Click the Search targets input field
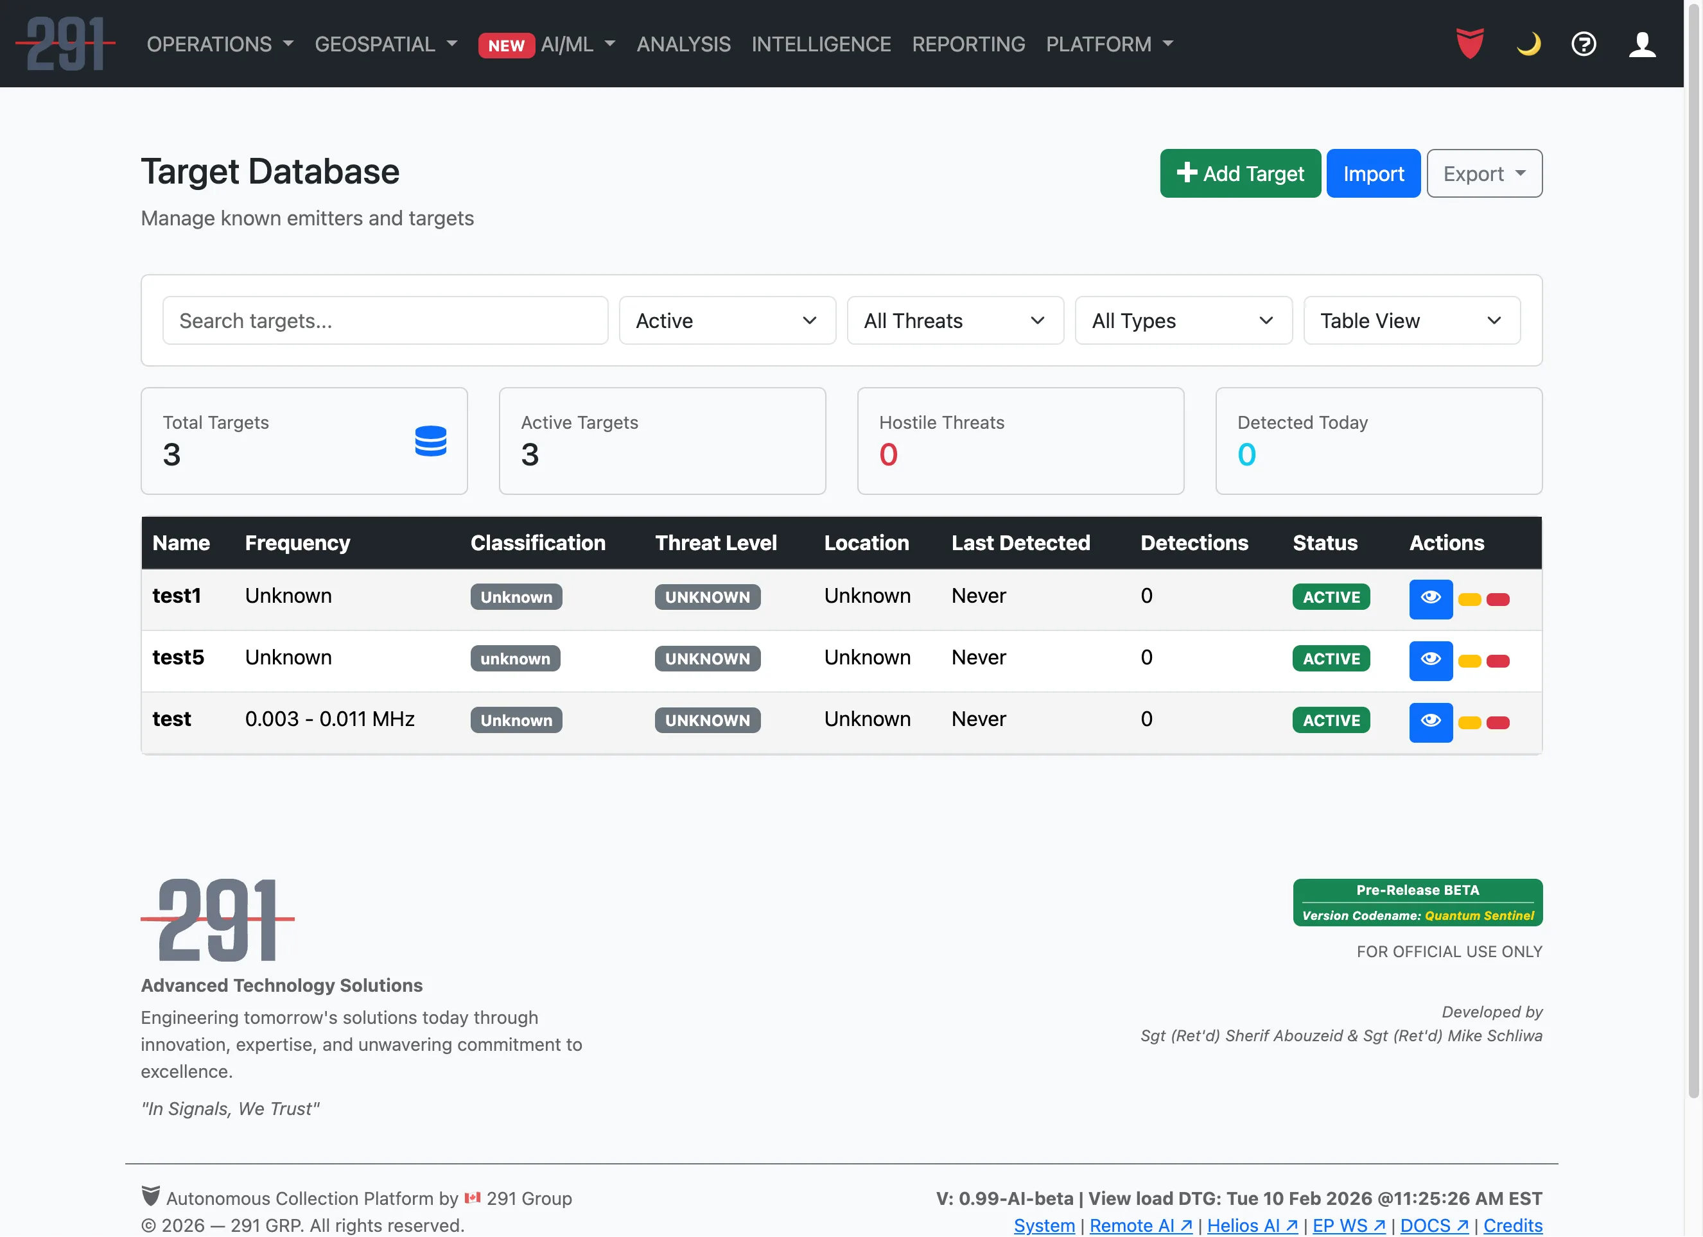Screen dimensions: 1703x1237 (385, 320)
